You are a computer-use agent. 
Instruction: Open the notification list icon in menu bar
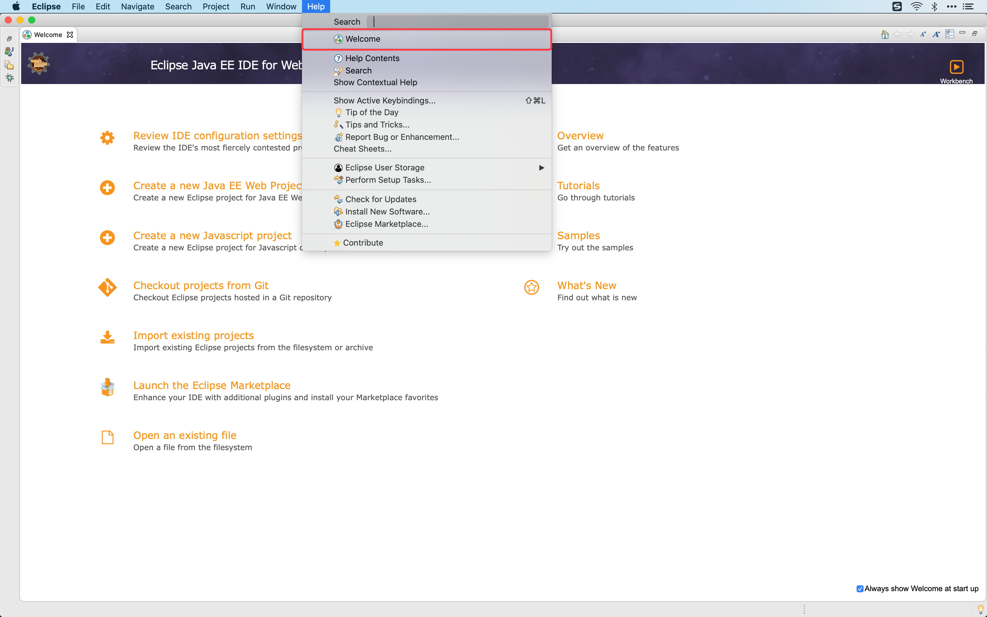pos(969,6)
